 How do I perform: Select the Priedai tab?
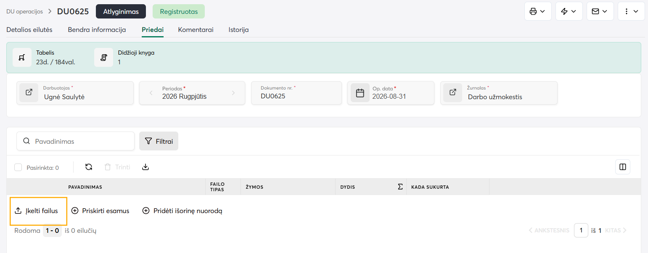[153, 30]
